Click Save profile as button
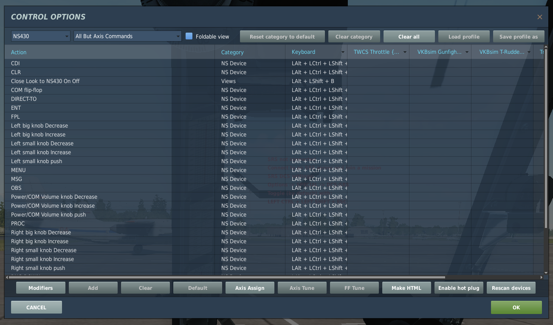 (x=519, y=36)
